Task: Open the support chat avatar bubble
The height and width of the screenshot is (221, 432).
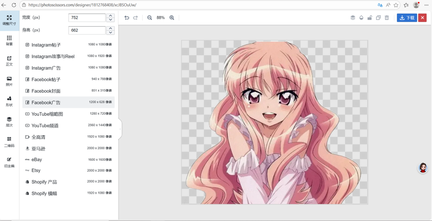Action: pyautogui.click(x=423, y=167)
